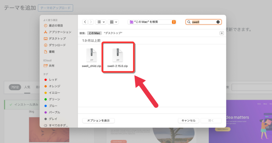Click the 最近の項目 clock icon
272x143 pixels.
pos(45,26)
